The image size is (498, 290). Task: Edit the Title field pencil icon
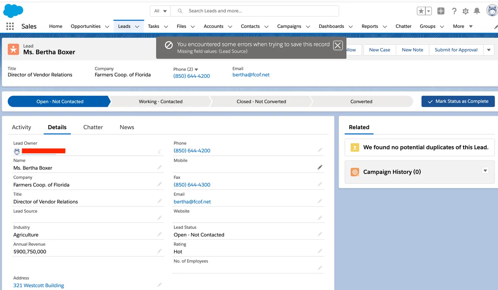tap(160, 201)
